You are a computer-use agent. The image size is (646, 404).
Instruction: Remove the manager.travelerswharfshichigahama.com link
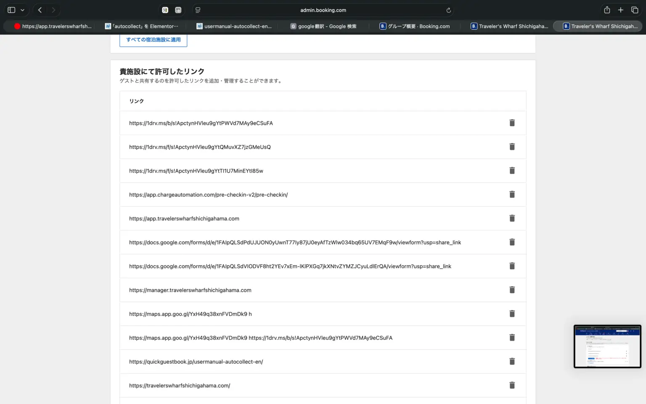(x=512, y=290)
